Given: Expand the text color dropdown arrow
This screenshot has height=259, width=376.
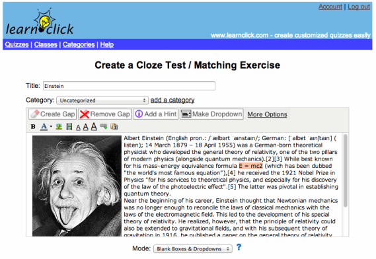Looking at the screenshot, I should point(51,126).
